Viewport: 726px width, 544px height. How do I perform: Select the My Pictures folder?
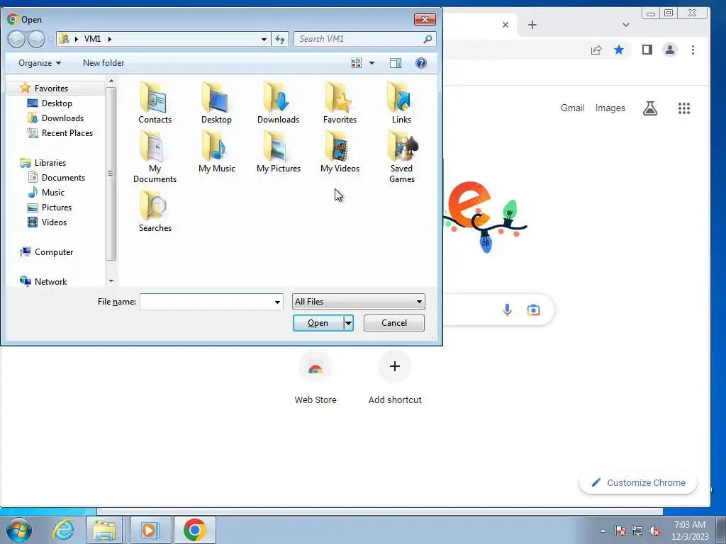point(278,152)
